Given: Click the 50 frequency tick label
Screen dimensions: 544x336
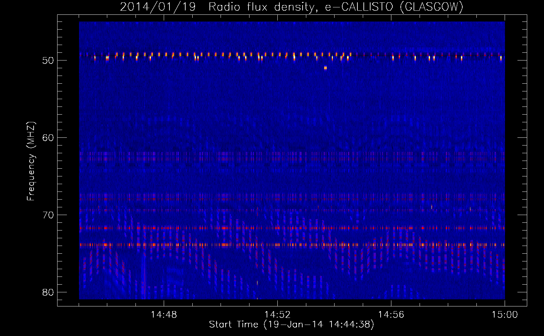Looking at the screenshot, I should click(48, 60).
